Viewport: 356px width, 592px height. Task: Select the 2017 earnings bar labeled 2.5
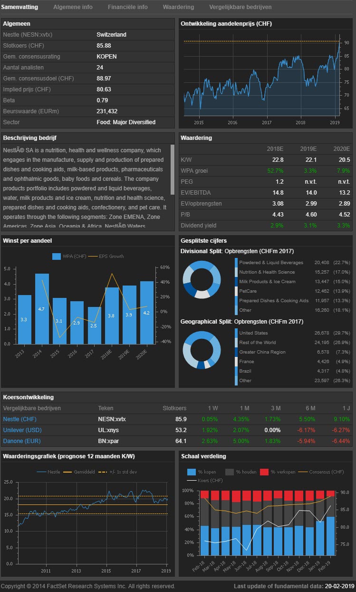pyautogui.click(x=94, y=325)
